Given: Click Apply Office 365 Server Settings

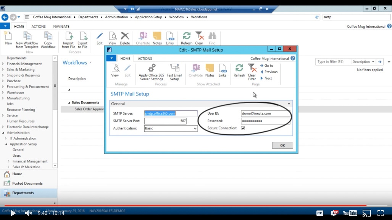Looking at the screenshot, I should pos(151,72).
